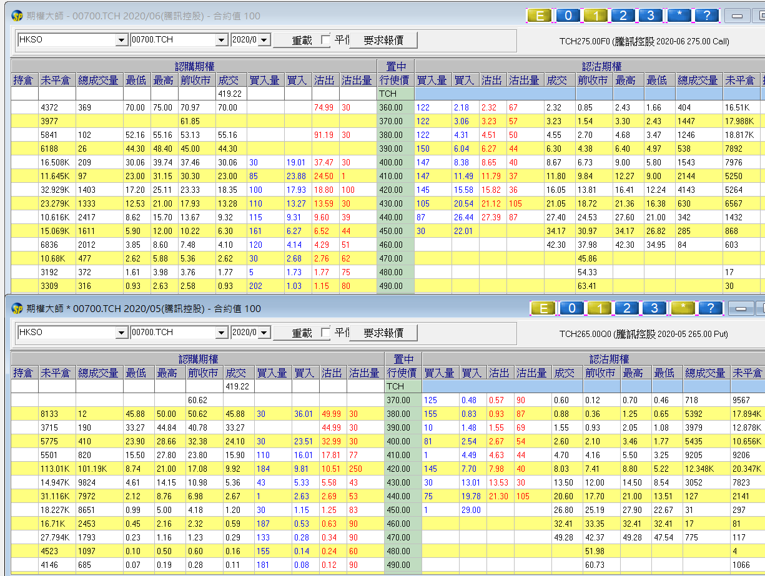
Task: Click the yellow E button in the 2020/05 window
Action: click(543, 308)
